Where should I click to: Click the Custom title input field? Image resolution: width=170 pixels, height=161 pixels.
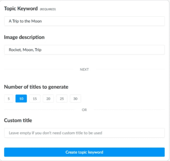tap(84, 133)
